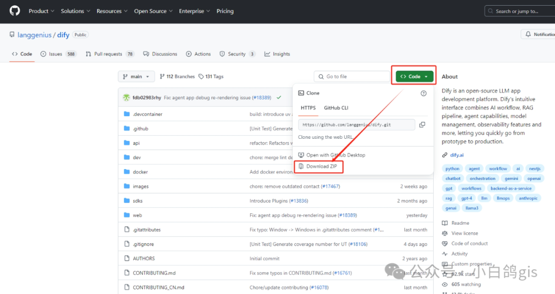Open the AUTHORS file
Screen dimensions: 555x294
[144, 259]
